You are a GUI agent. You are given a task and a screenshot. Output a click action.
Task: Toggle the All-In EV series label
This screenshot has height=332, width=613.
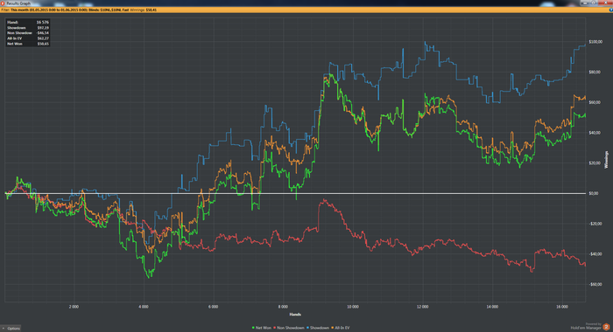click(x=342, y=328)
